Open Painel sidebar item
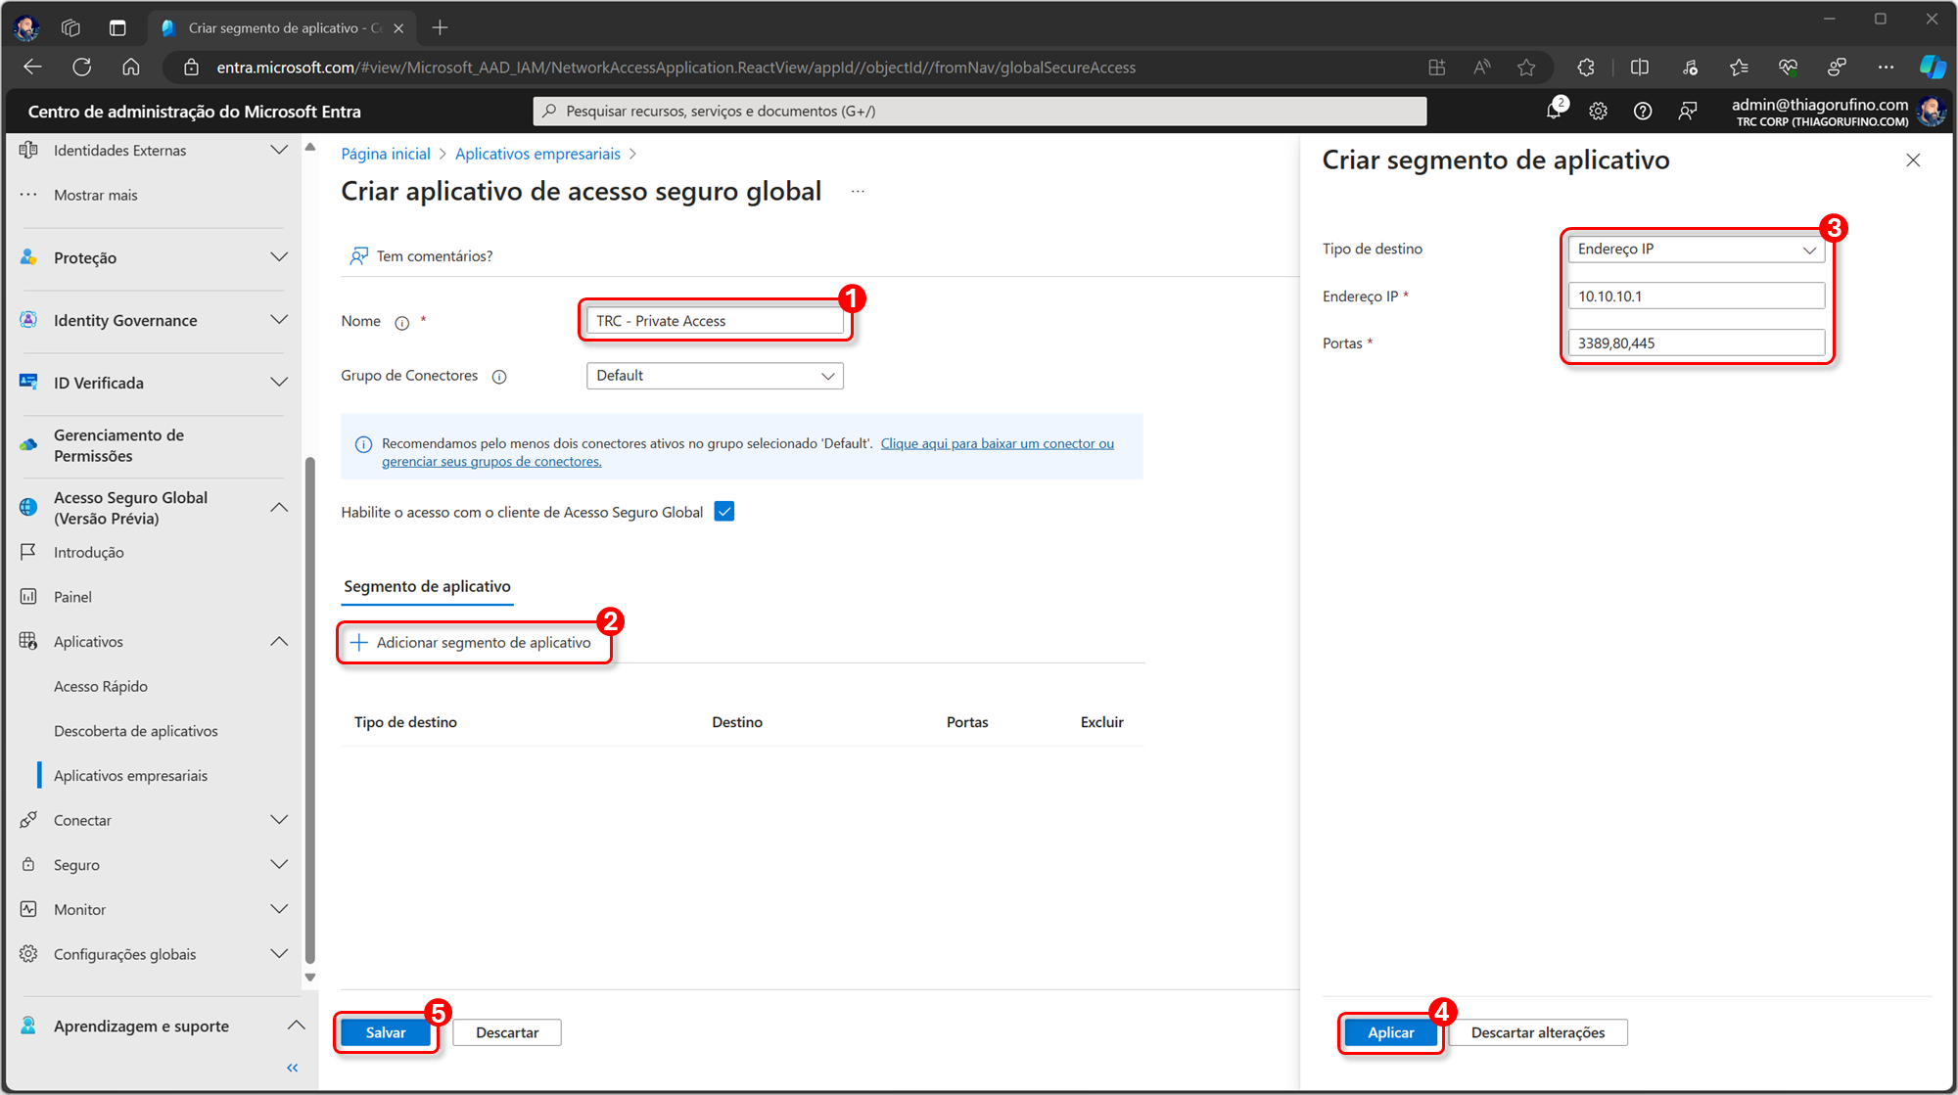This screenshot has height=1095, width=1958. tap(72, 597)
